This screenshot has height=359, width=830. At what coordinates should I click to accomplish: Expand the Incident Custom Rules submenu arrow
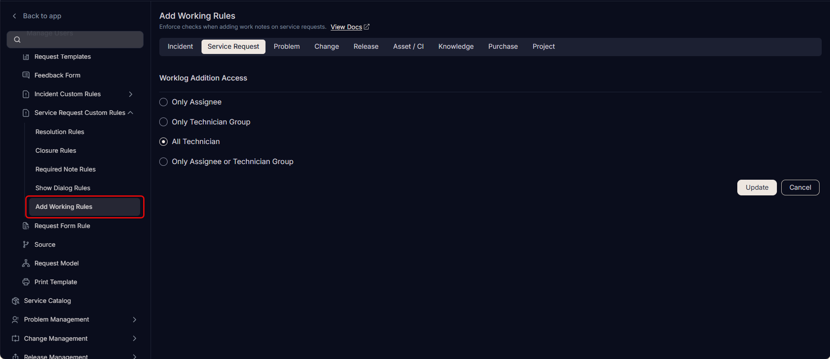pos(131,94)
